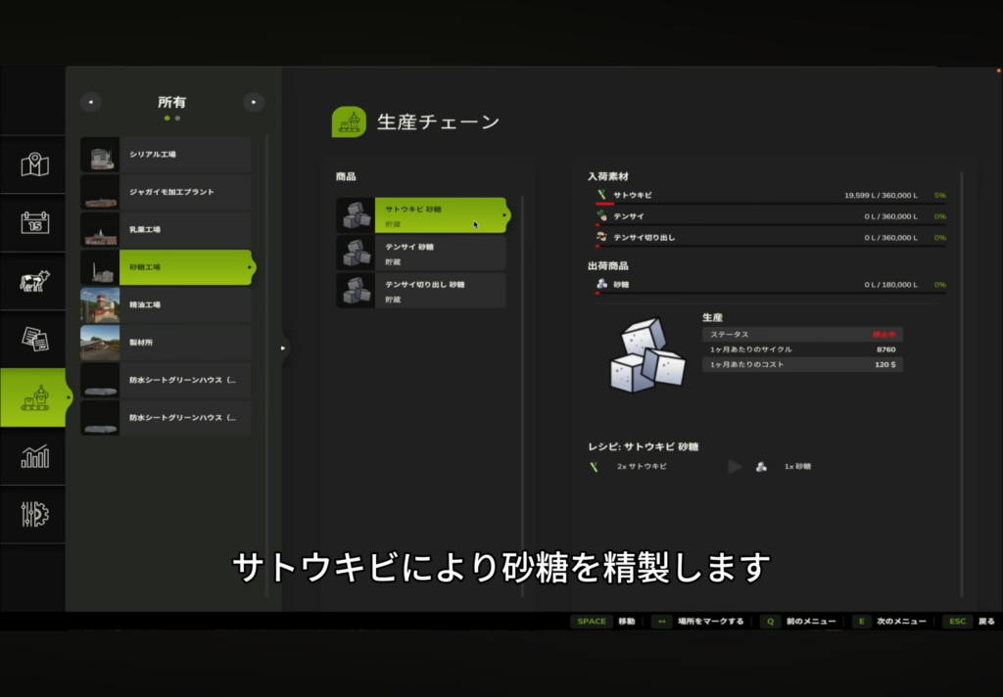The height and width of the screenshot is (697, 1003).
Task: Collapse the panel with middle arrow handle
Action: click(x=283, y=348)
